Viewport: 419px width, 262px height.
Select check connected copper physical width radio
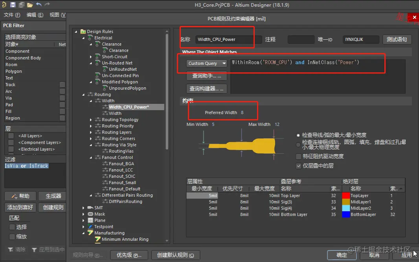click(298, 145)
